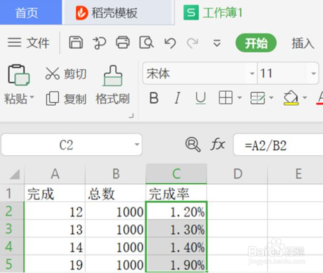Image resolution: width=323 pixels, height=273 pixels.
Task: Open the 文件 menu
Action: click(29, 43)
